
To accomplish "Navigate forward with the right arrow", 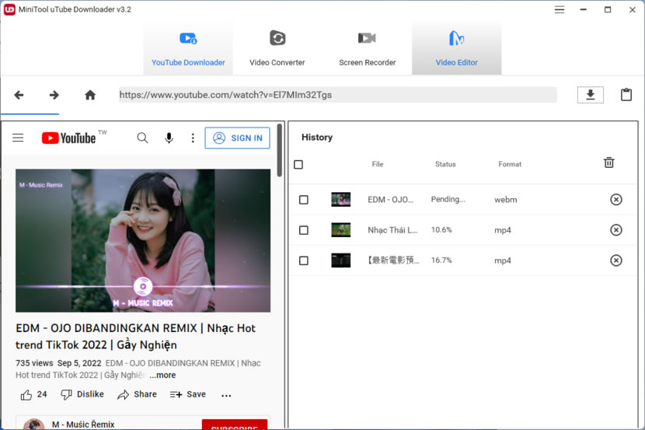I will point(54,95).
